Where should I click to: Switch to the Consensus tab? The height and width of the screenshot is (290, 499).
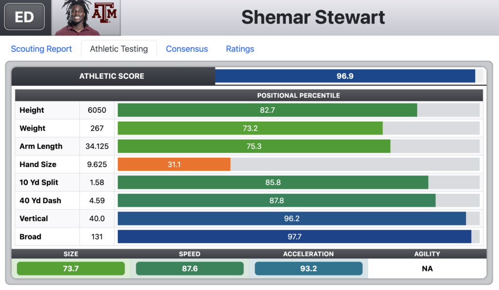coord(187,49)
